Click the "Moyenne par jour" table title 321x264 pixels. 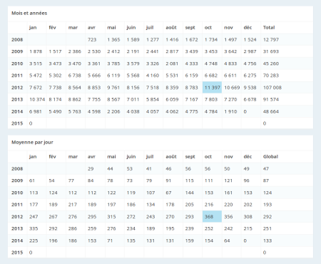pyautogui.click(x=32, y=142)
